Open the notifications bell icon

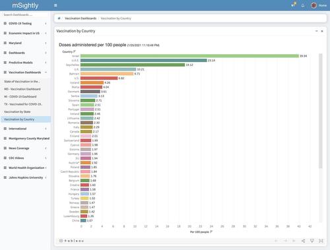click(303, 5)
